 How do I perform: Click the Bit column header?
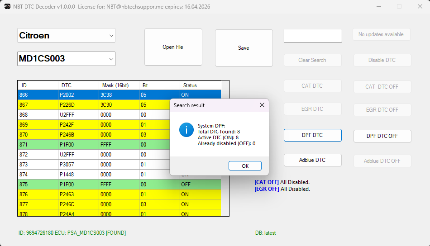pos(160,85)
